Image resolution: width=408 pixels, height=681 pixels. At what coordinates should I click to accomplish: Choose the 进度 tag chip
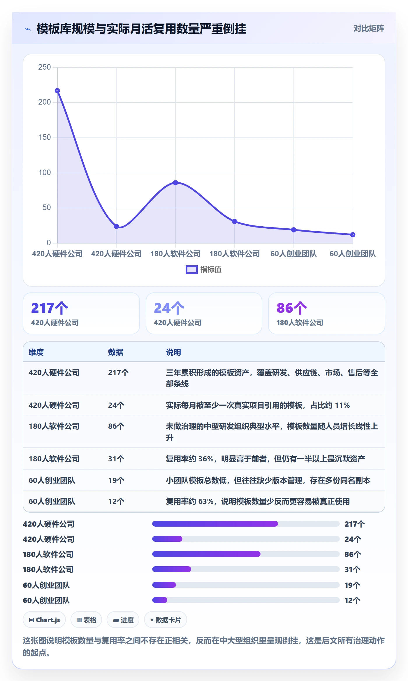[123, 620]
